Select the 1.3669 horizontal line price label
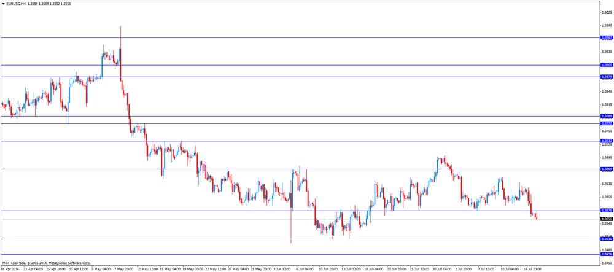 click(607, 169)
